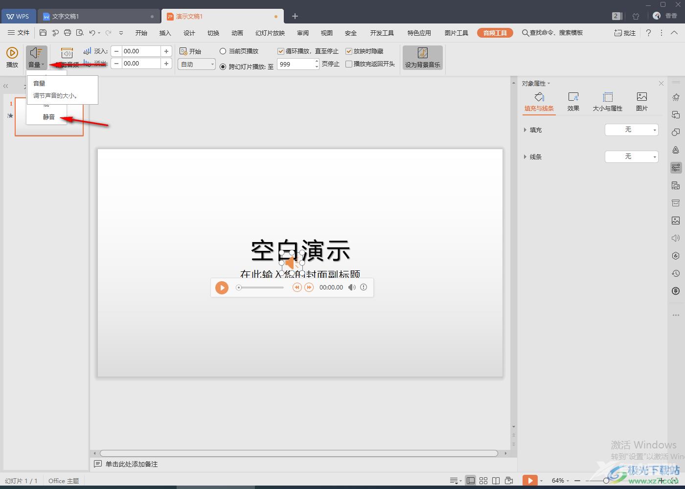Expand the 填充 section triangle

(x=525, y=130)
